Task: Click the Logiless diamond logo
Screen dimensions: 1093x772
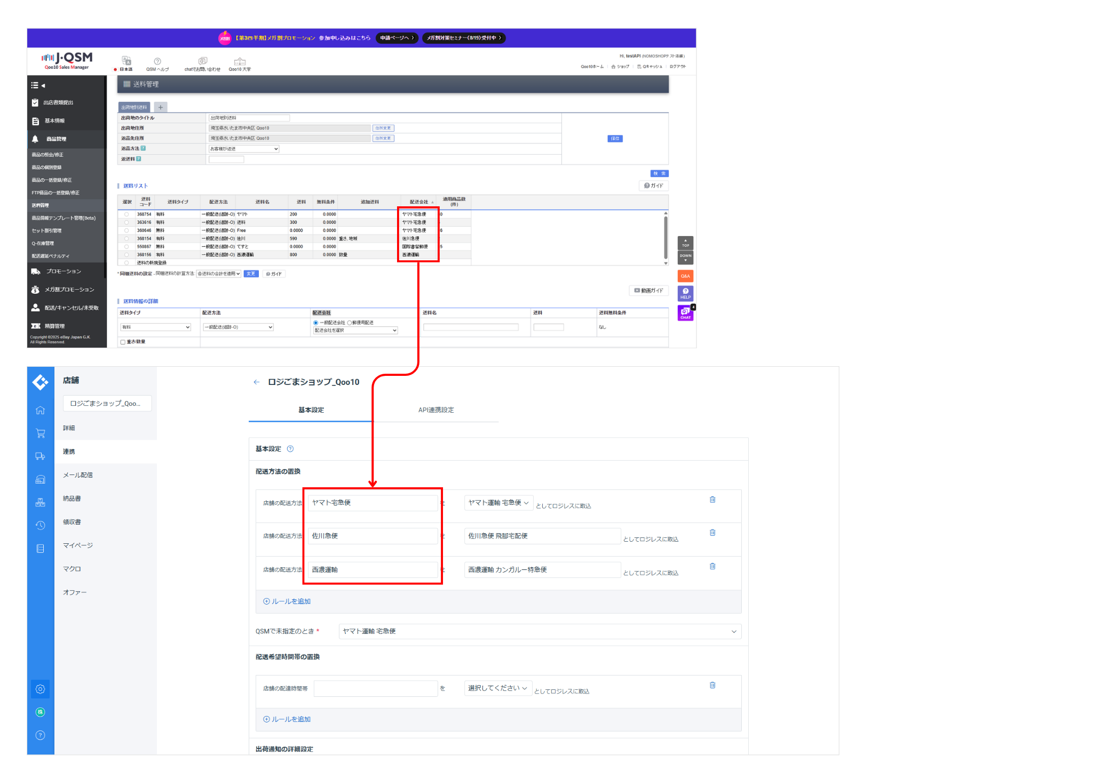Action: [41, 382]
